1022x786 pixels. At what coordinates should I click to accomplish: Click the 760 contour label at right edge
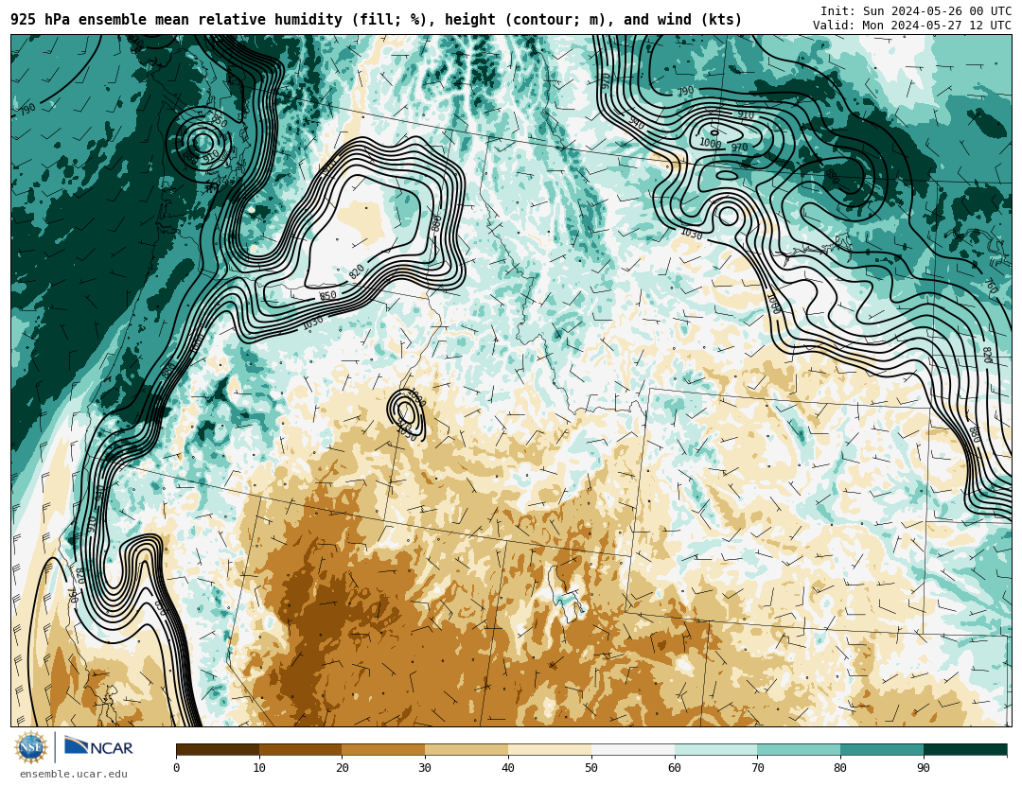[x=991, y=286]
